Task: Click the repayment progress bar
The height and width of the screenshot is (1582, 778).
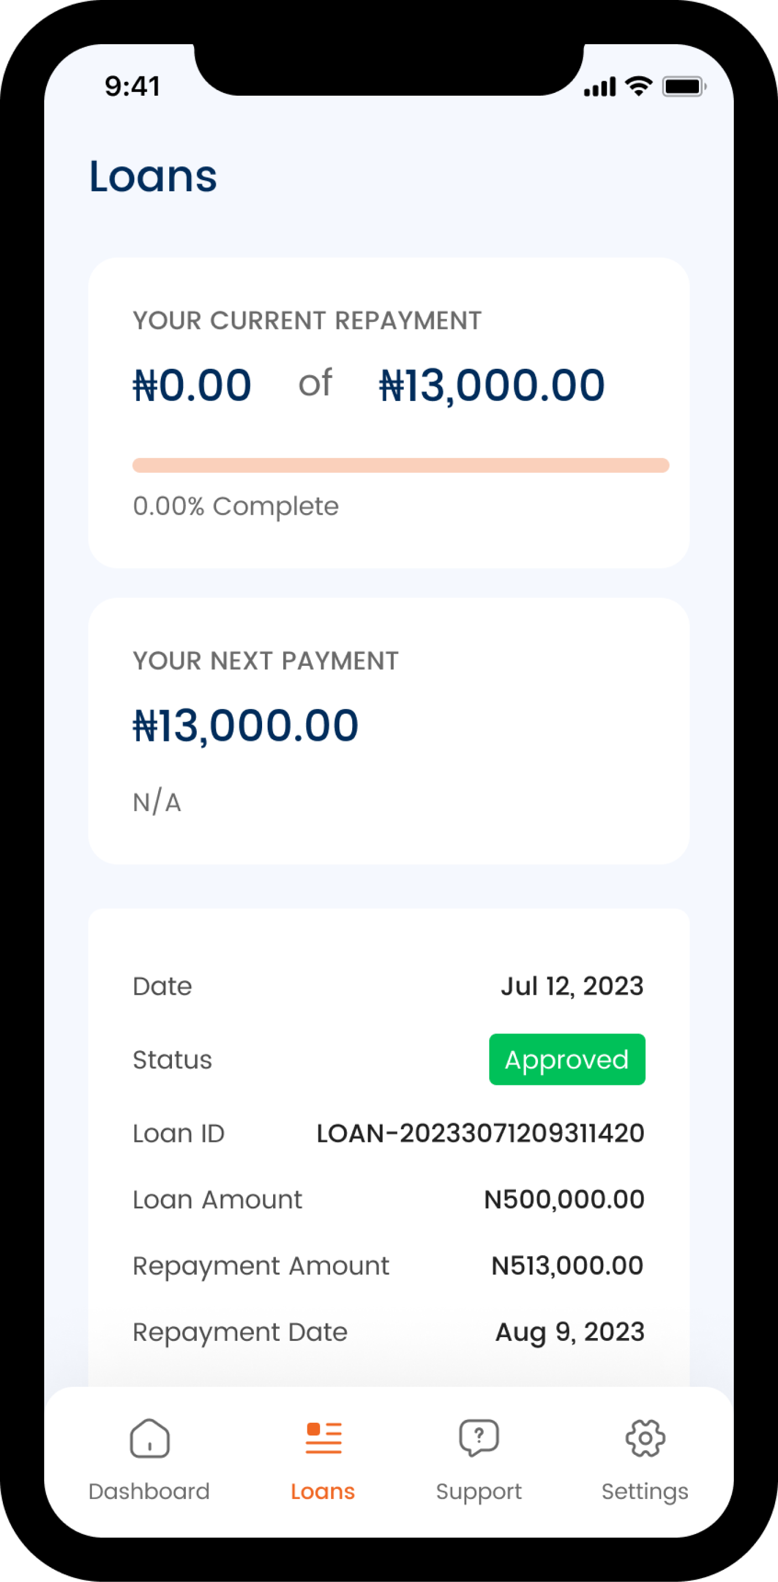Action: coord(400,465)
